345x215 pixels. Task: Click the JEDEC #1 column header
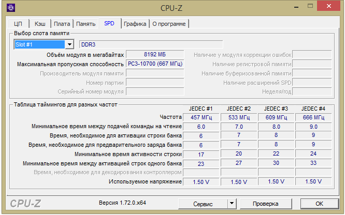point(200,109)
